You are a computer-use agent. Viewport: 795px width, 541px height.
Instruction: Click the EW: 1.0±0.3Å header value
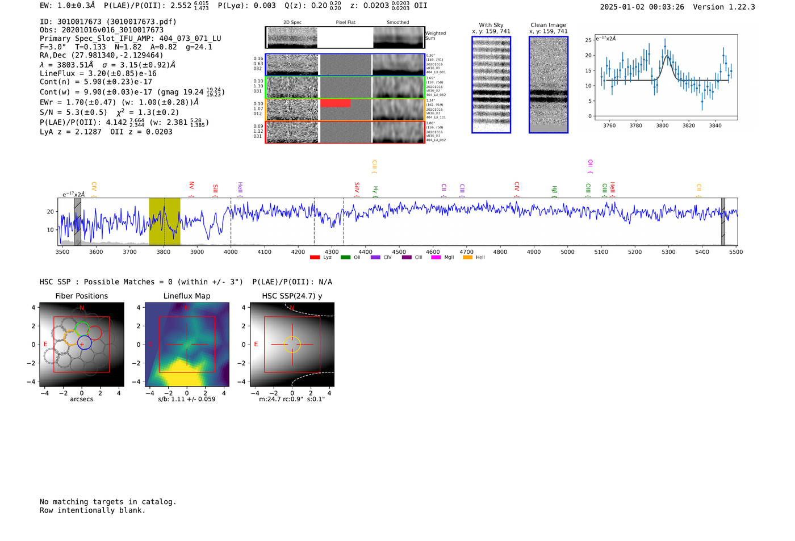click(x=68, y=5)
